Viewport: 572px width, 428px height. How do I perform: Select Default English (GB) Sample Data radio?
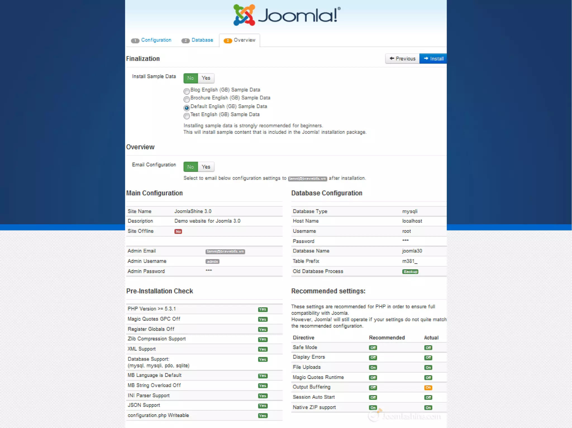pos(187,108)
